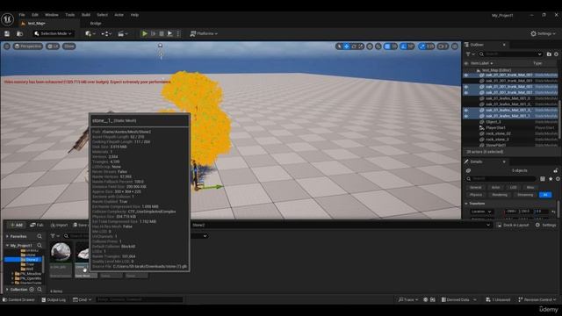Open the Perspective view mode dropdown
562x316 pixels.
click(x=28, y=47)
